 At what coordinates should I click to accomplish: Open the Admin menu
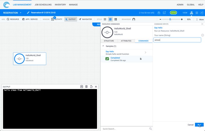(x=180, y=5)
